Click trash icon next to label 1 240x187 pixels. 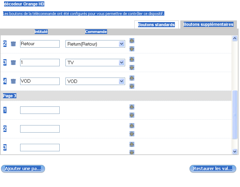(x=13, y=63)
